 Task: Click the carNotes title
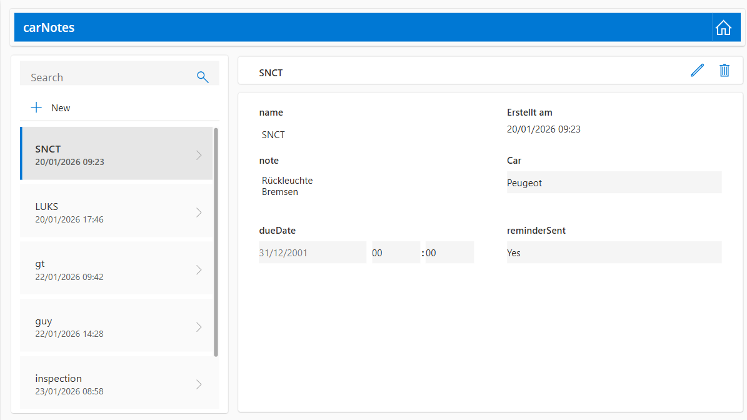point(49,27)
